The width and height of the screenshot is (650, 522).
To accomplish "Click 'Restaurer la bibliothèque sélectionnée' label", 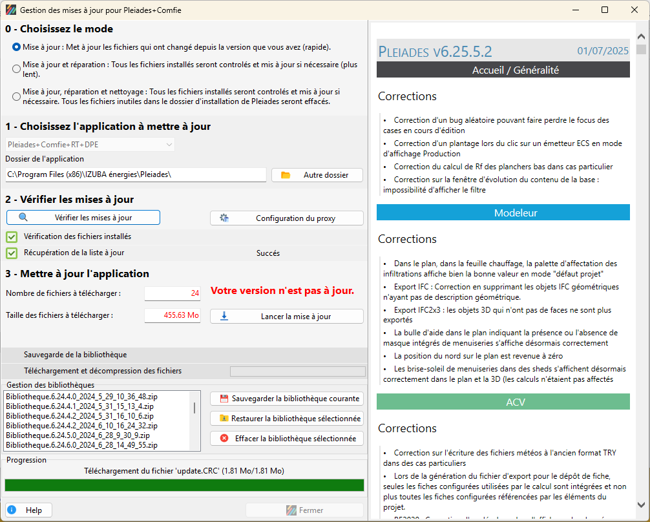I will point(296,419).
